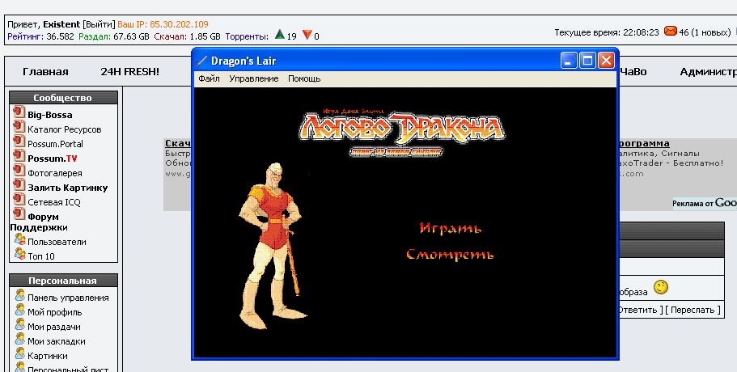Click the icon beside Фотогалерея
737x372 pixels.
pos(19,171)
